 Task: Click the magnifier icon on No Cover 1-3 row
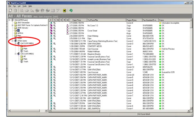(54, 26)
